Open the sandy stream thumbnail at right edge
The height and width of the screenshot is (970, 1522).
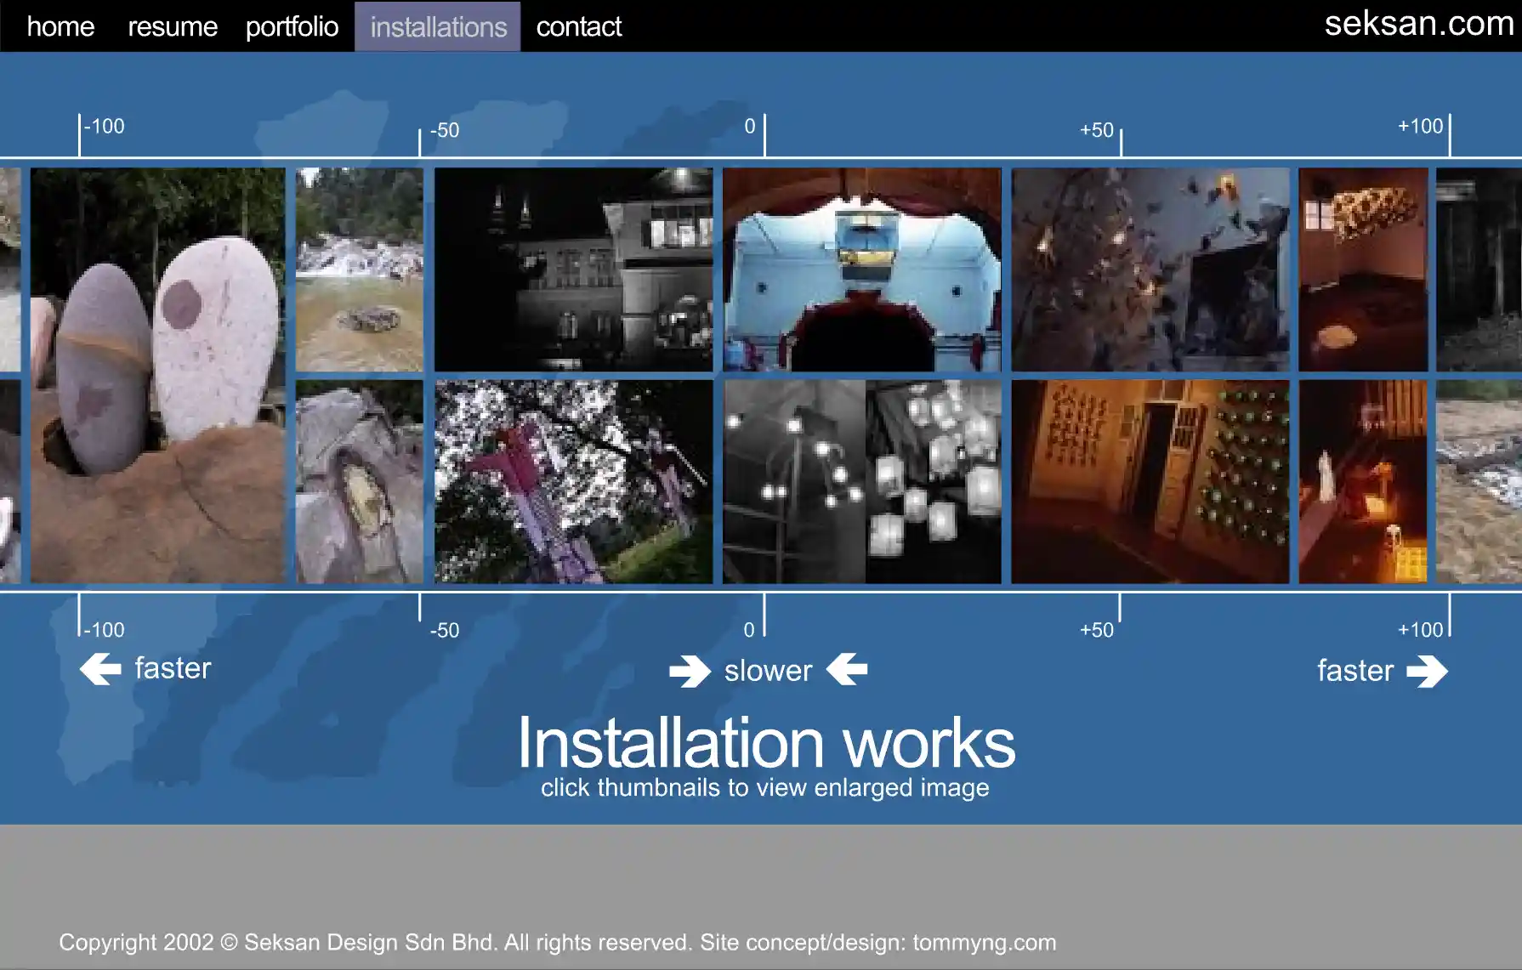(1479, 481)
